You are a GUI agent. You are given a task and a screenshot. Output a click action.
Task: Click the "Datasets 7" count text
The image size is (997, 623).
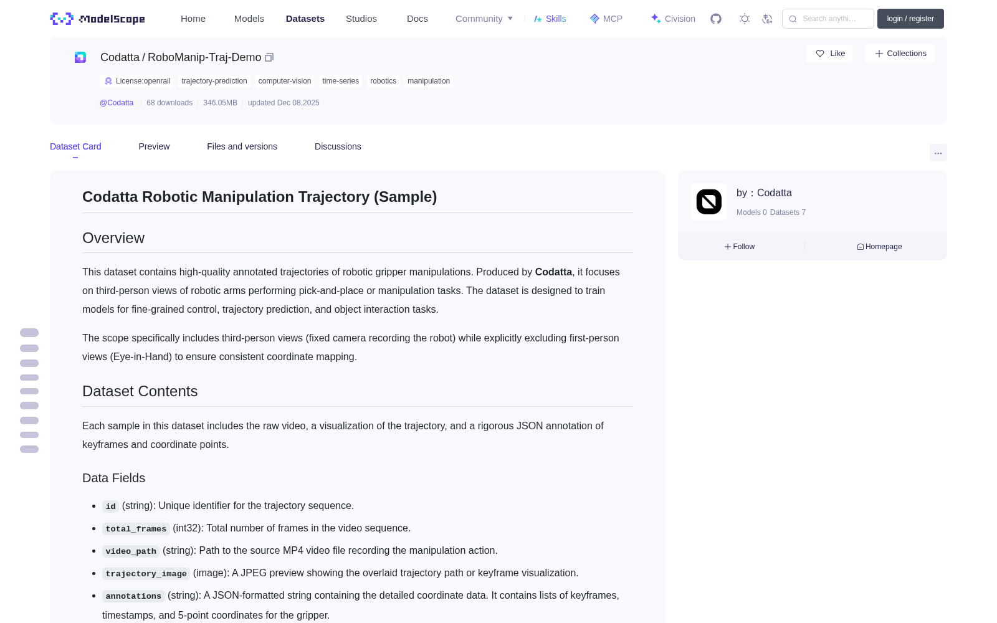point(788,212)
